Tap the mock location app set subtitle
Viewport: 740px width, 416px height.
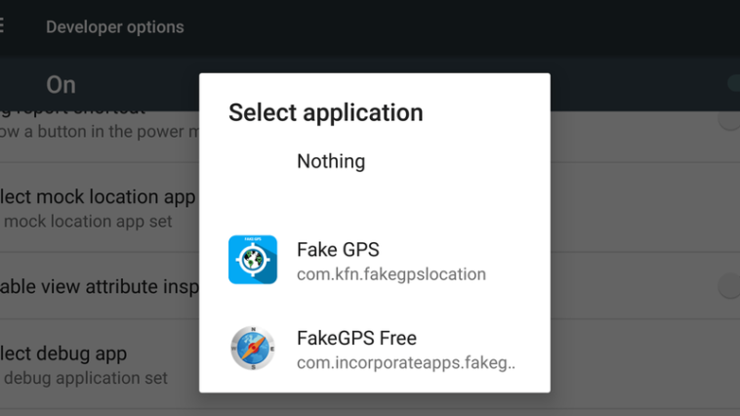click(x=86, y=221)
